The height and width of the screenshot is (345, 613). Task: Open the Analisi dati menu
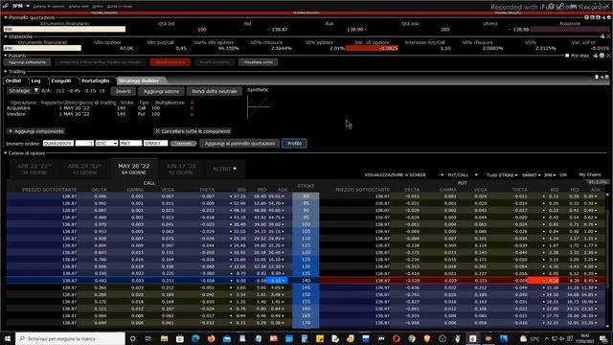(79, 7)
